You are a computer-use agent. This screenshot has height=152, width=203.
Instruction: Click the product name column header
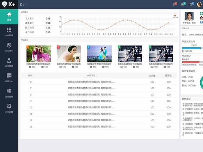91,76
